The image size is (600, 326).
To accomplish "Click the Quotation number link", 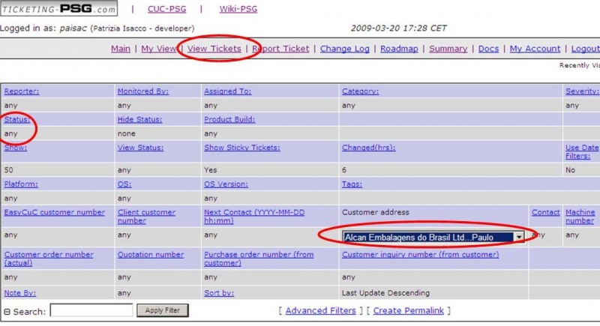I will [151, 255].
